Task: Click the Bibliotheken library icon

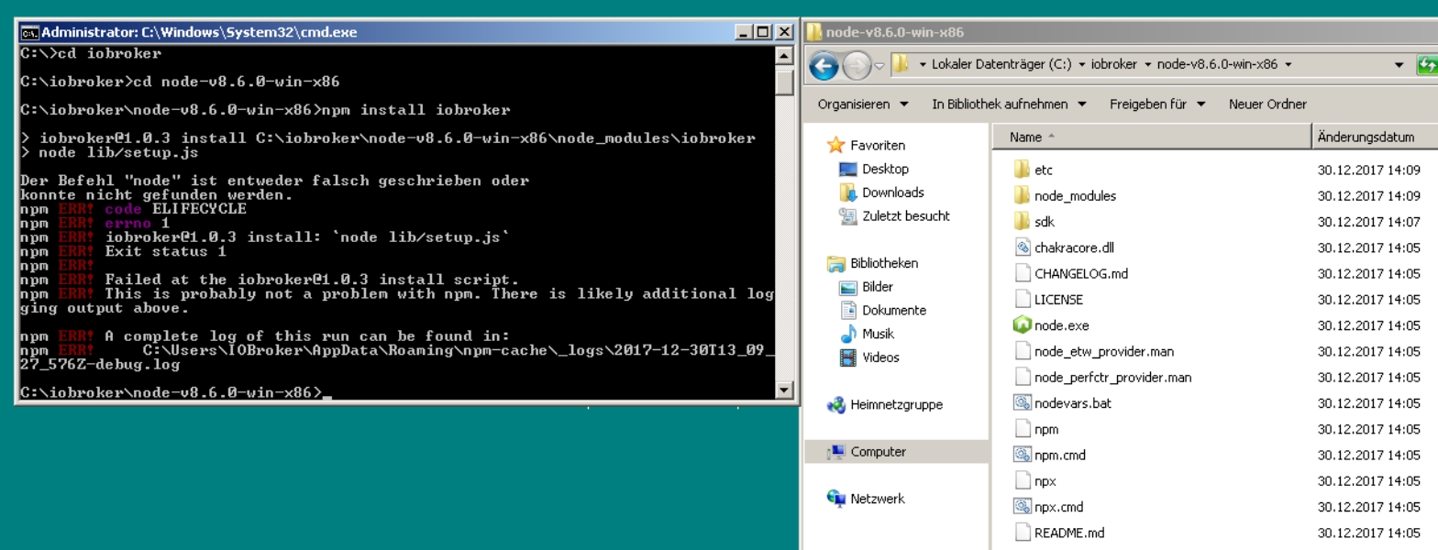Action: (x=835, y=263)
